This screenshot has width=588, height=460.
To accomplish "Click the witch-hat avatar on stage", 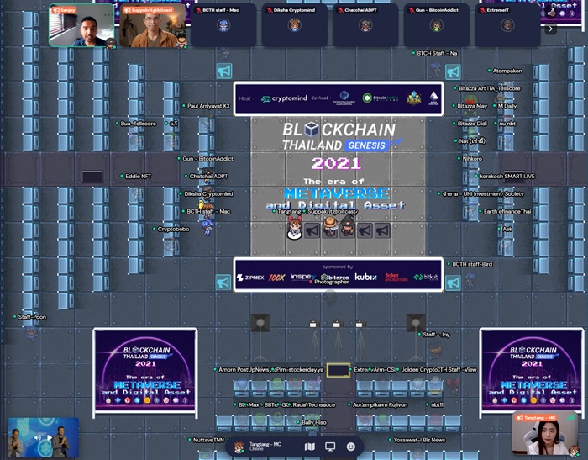I will pyautogui.click(x=347, y=226).
